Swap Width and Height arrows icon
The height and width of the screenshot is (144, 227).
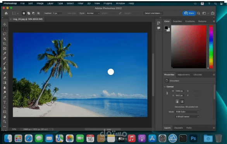pos(120,13)
